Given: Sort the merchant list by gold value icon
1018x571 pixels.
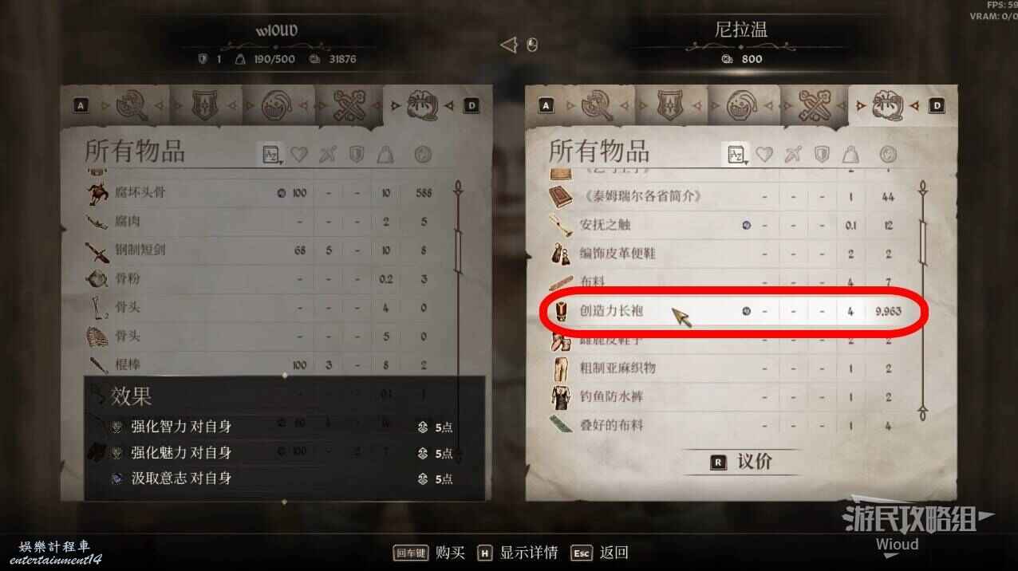Looking at the screenshot, I should click(x=887, y=155).
